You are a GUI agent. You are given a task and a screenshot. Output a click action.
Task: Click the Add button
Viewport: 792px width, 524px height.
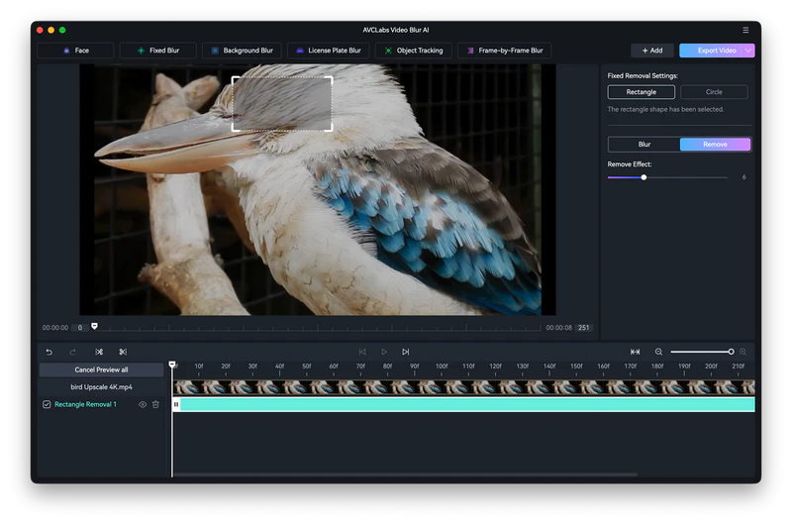(652, 51)
